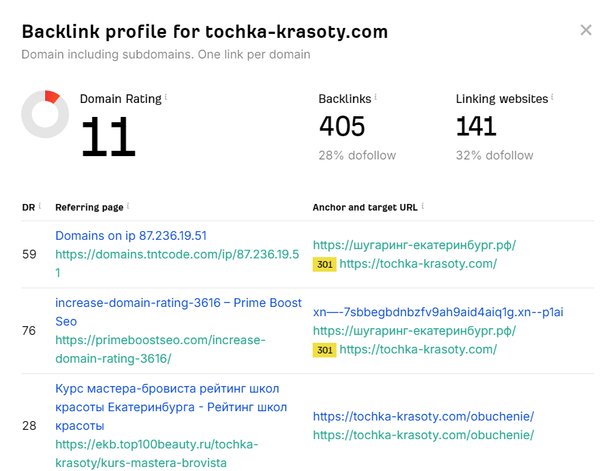Click the xn—-7sbbegbdnbzfv9ah9aid4aiq1g anchor link
Screen dimensions: 614x471
[x=438, y=312]
